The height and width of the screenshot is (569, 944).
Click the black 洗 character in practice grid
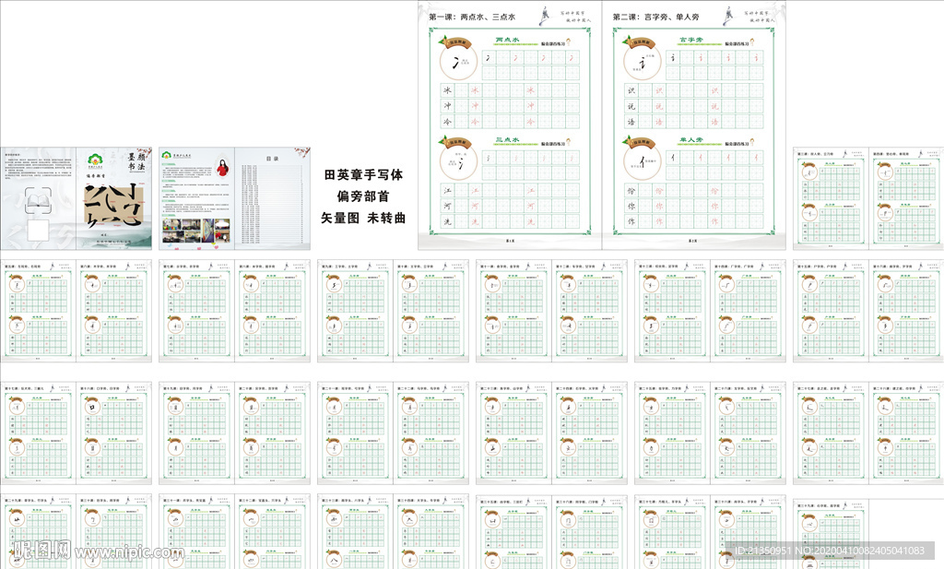click(447, 221)
